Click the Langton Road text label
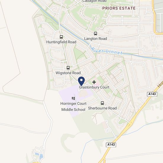163x163 pixels. pyautogui.click(x=95, y=39)
